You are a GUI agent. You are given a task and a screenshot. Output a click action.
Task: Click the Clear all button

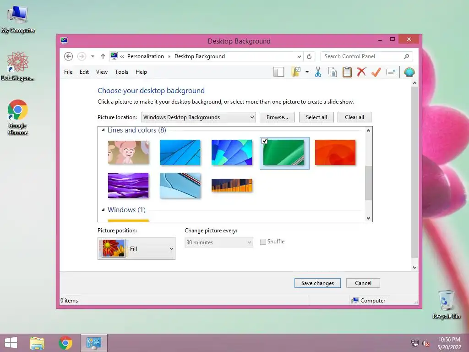354,117
